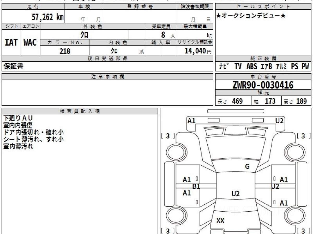This screenshot has height=234, width=313.
Task: Select the mileage value 57,262 km
Action: [x=48, y=17]
